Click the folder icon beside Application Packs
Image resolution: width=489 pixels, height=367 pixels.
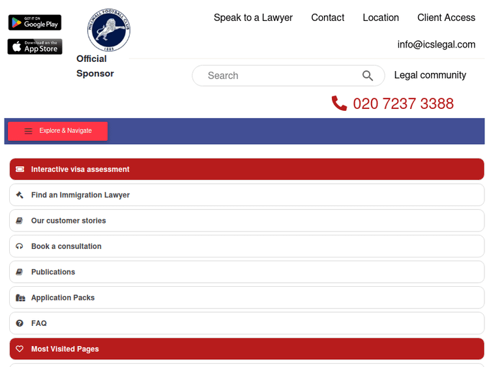(20, 298)
